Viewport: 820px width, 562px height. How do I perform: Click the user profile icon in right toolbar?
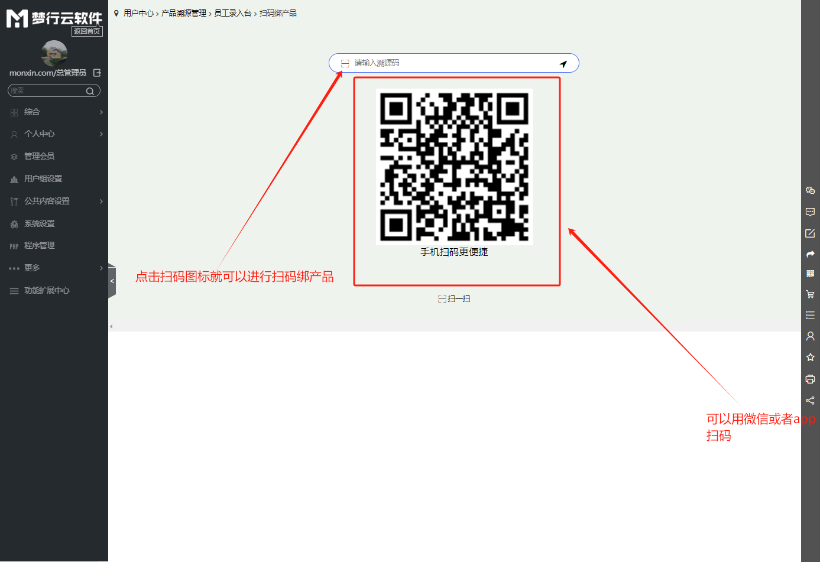coord(810,336)
